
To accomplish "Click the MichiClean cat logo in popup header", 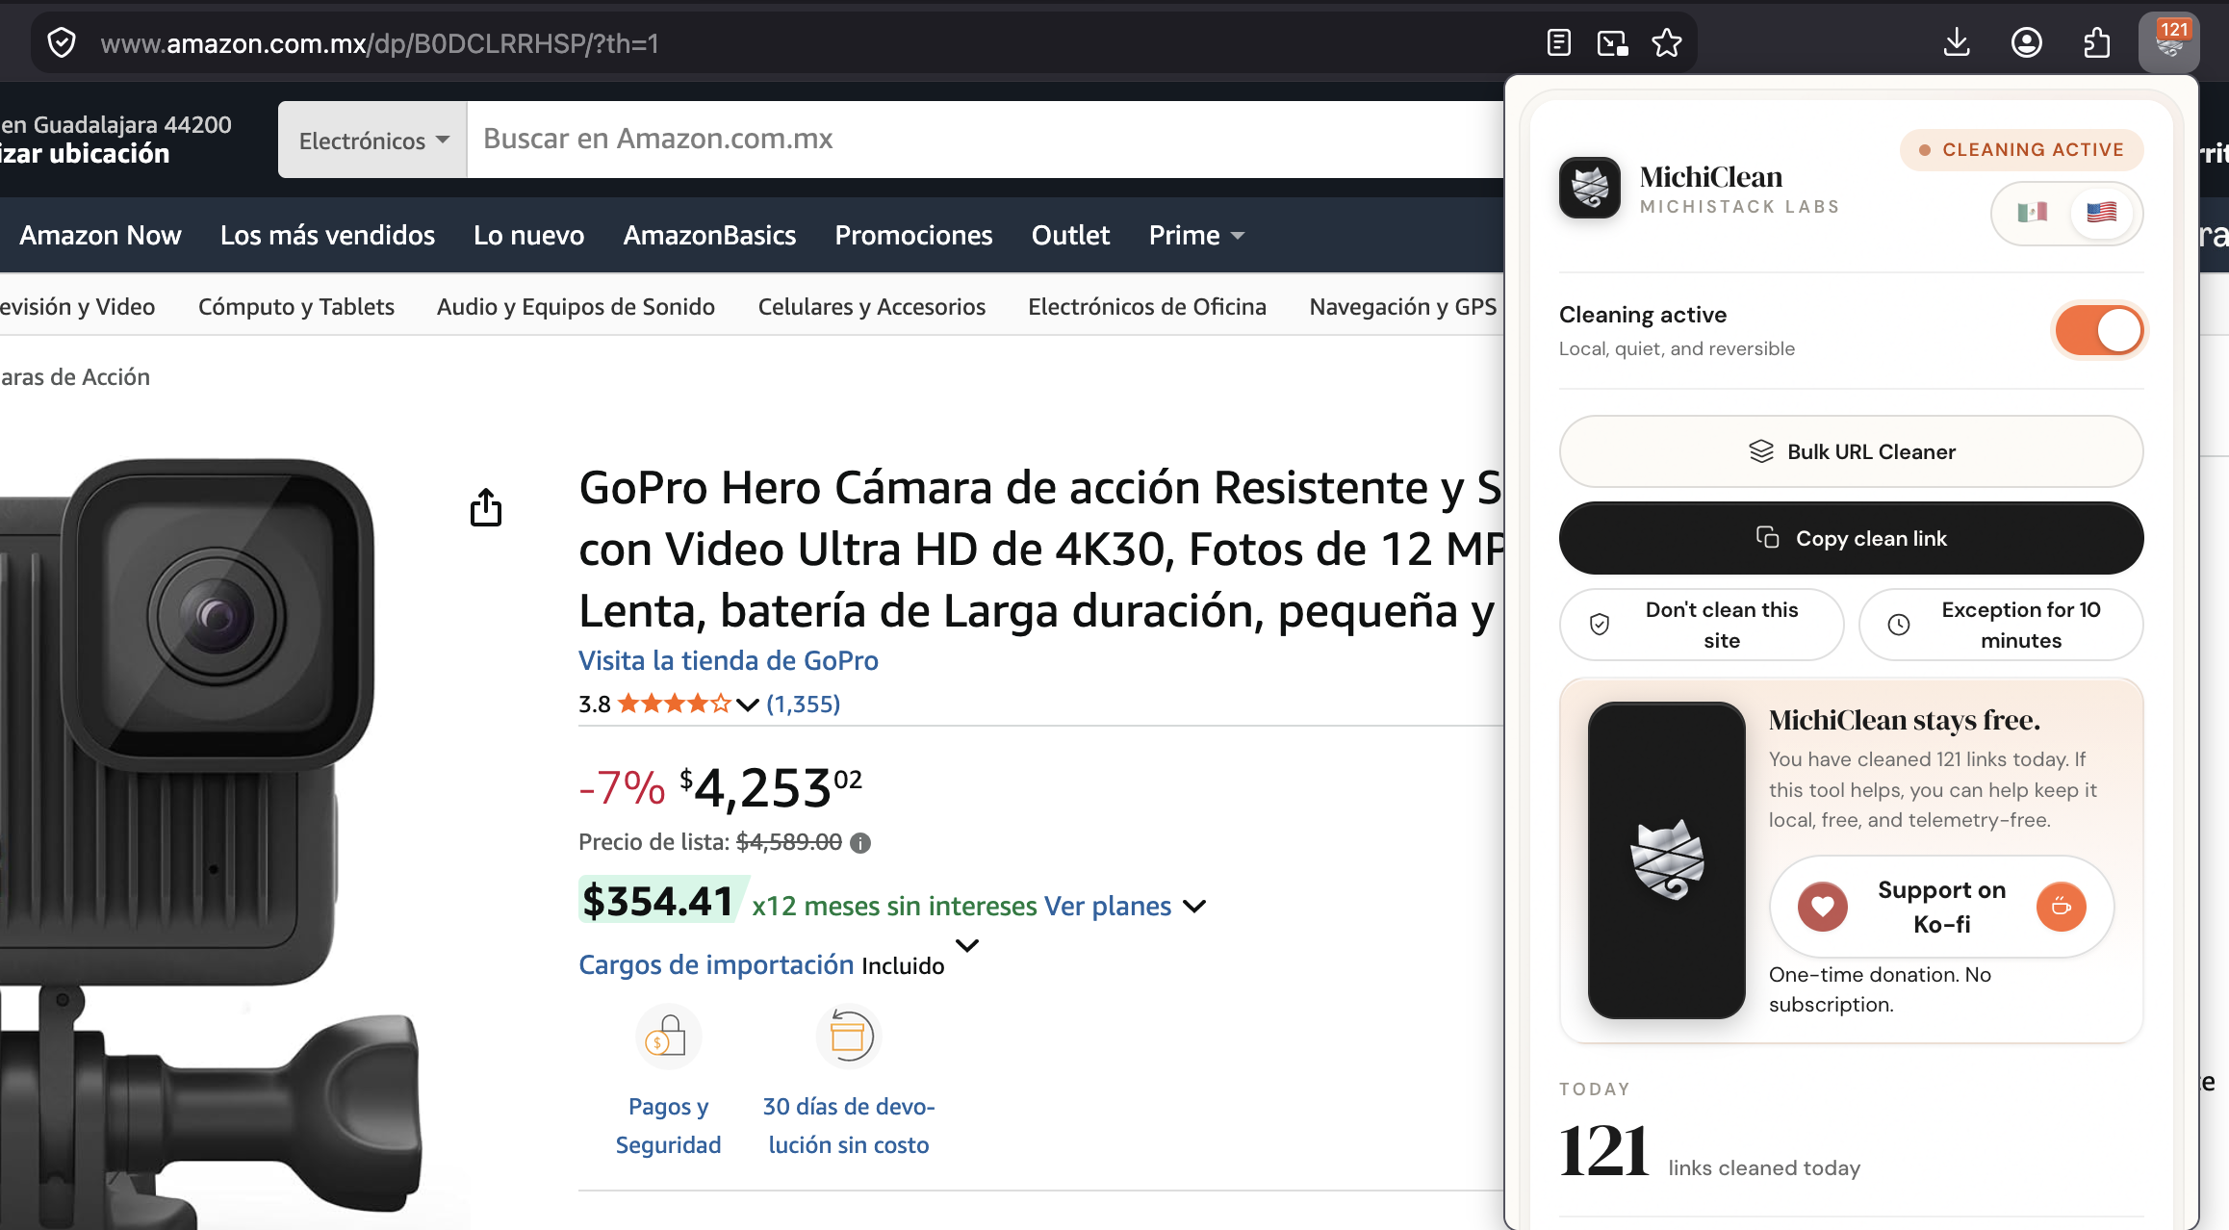I will [x=1590, y=188].
